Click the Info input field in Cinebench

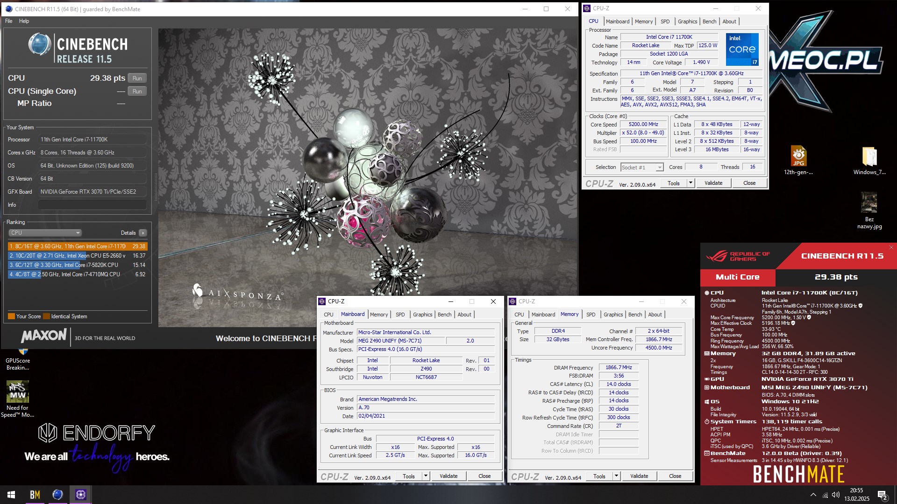click(93, 205)
